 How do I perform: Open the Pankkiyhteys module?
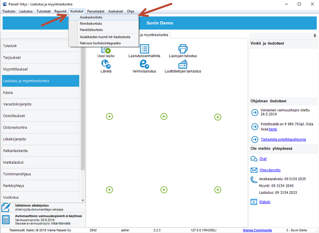(41, 186)
